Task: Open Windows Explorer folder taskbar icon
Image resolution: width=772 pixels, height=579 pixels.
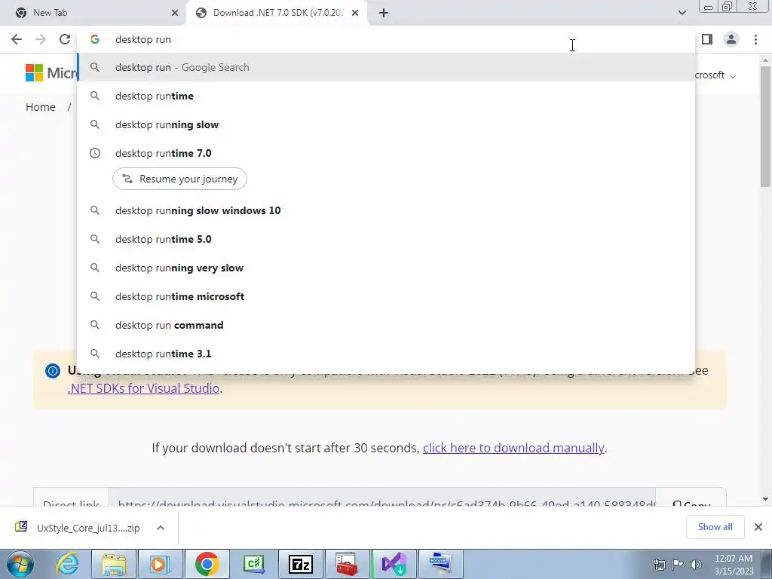Action: click(x=114, y=564)
